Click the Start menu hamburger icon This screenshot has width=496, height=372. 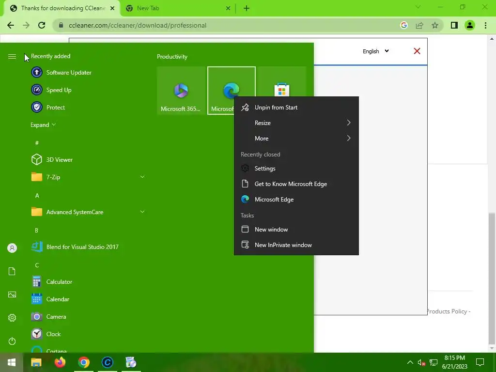click(x=12, y=56)
